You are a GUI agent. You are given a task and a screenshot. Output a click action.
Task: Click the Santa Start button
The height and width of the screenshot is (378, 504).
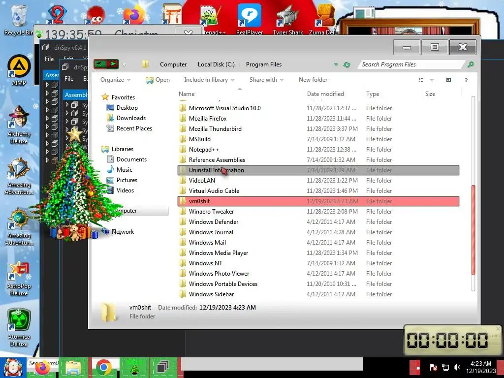(13, 367)
